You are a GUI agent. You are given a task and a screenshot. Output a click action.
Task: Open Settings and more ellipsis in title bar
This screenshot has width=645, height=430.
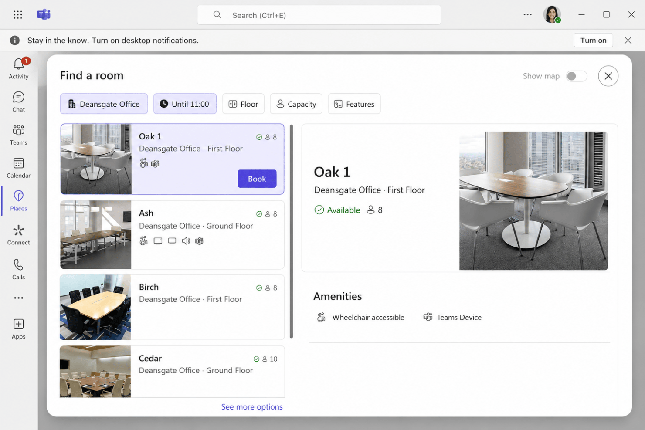[527, 14]
